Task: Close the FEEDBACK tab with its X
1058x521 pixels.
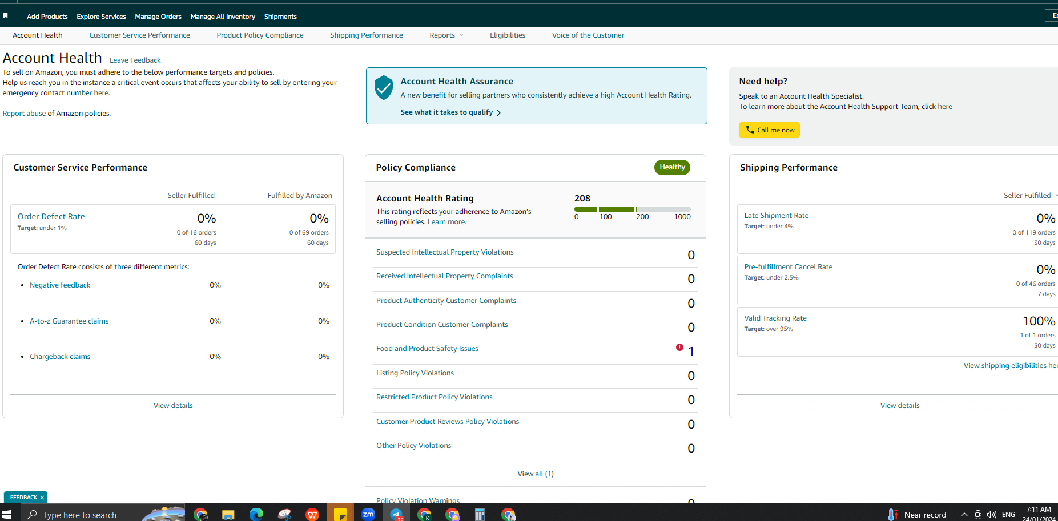Action: pyautogui.click(x=42, y=498)
